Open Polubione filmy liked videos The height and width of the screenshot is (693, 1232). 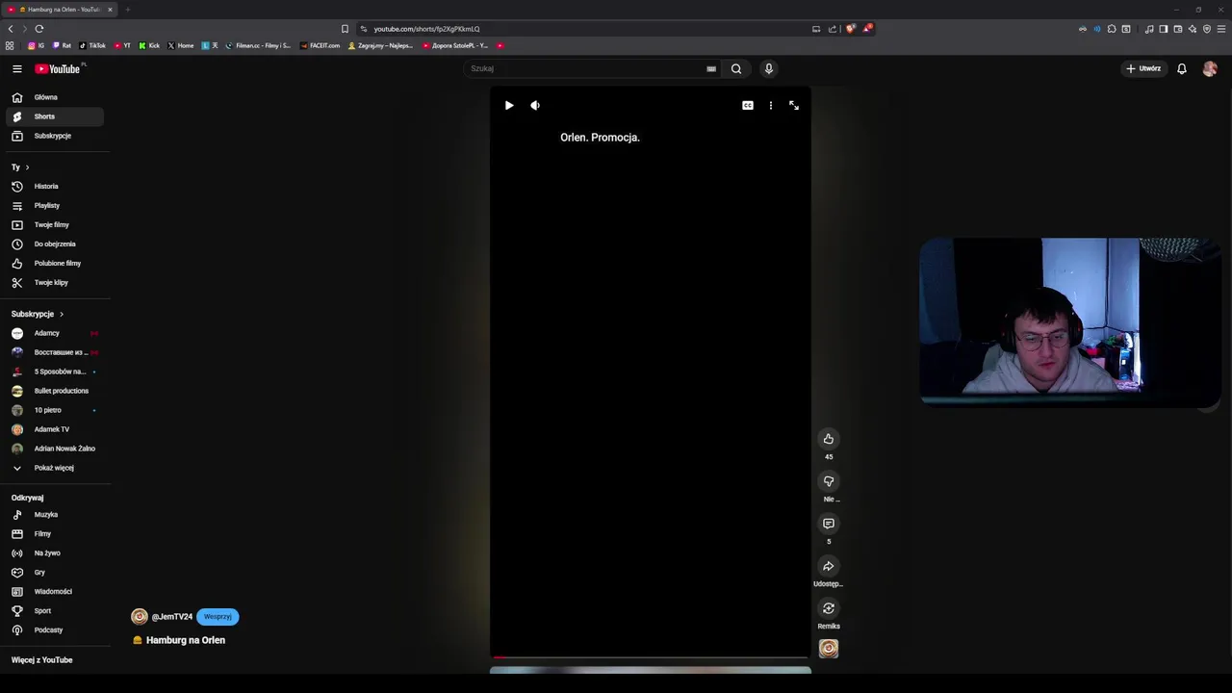tap(54, 263)
